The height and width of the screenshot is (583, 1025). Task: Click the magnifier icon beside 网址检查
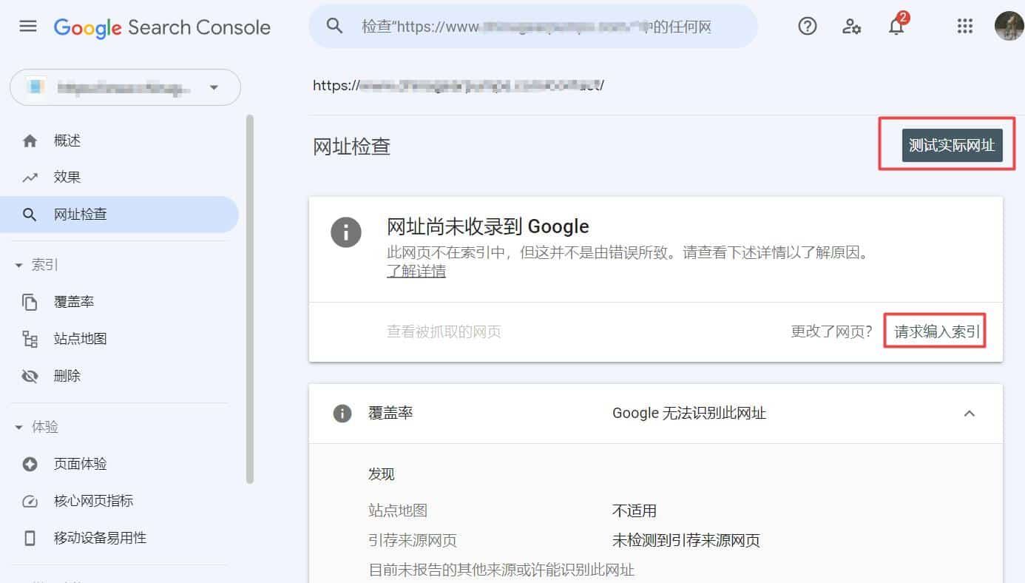click(30, 215)
